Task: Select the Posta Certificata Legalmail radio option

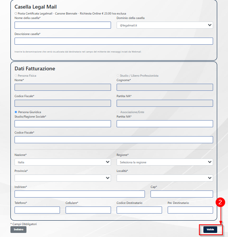Action: click(x=16, y=13)
